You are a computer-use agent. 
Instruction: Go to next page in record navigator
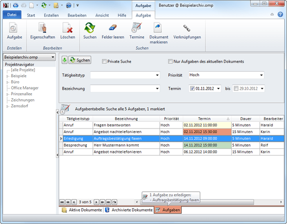102,202
